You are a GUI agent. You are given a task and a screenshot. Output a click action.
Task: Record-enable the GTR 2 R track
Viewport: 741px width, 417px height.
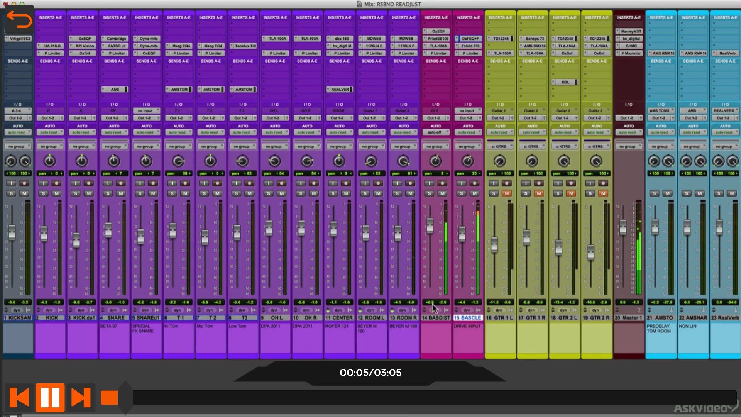point(604,183)
